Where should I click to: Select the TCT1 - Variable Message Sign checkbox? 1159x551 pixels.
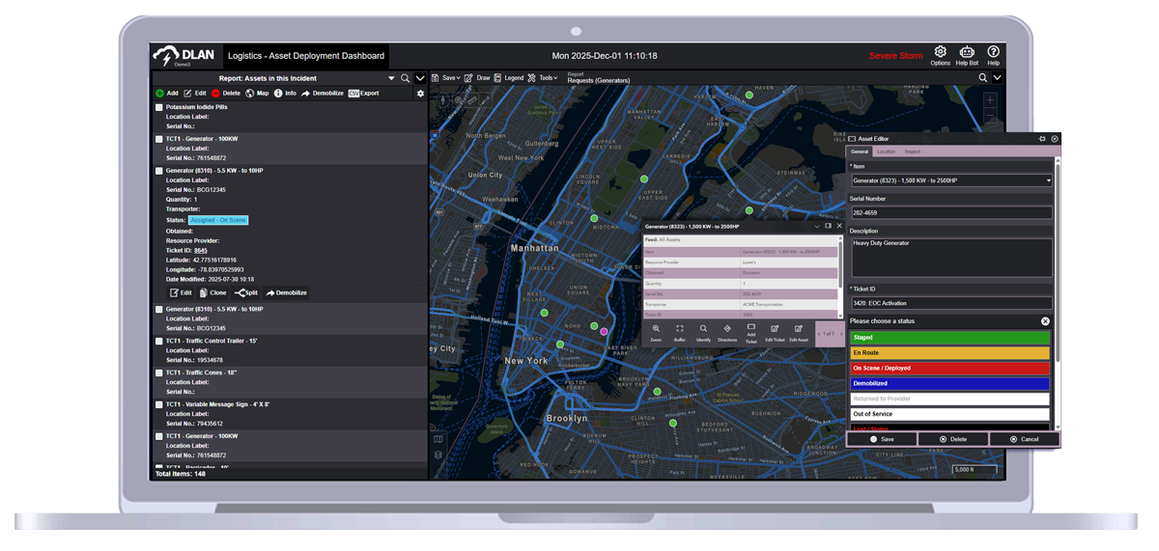159,405
